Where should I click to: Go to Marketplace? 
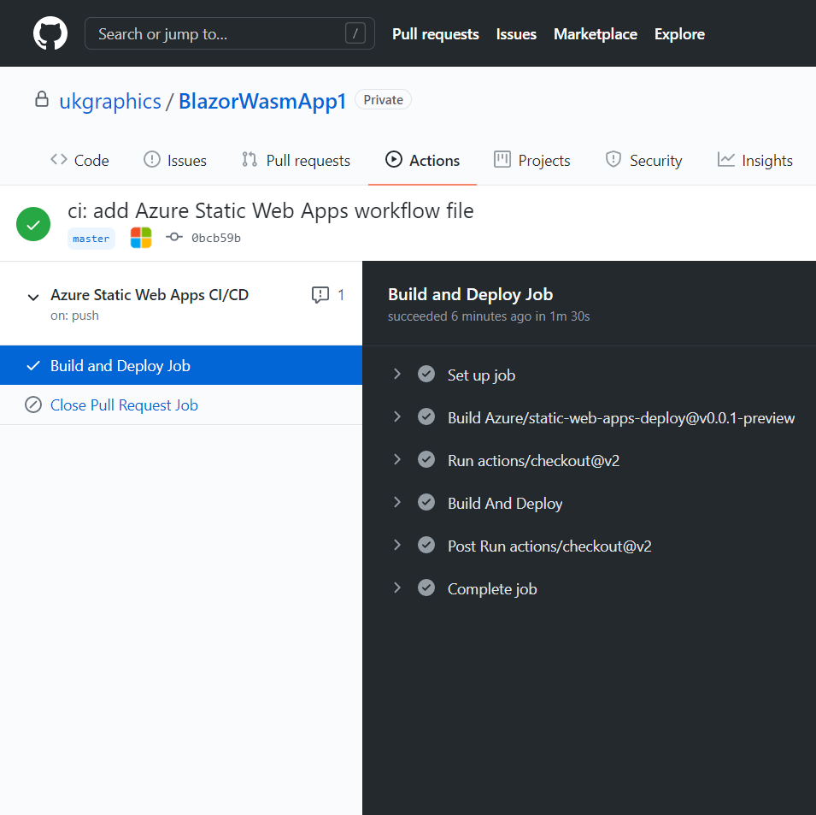[596, 34]
